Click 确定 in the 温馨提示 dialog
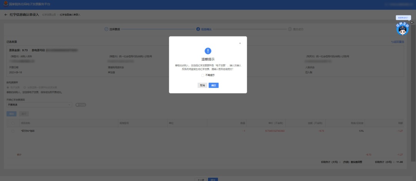416x181 pixels. click(213, 85)
